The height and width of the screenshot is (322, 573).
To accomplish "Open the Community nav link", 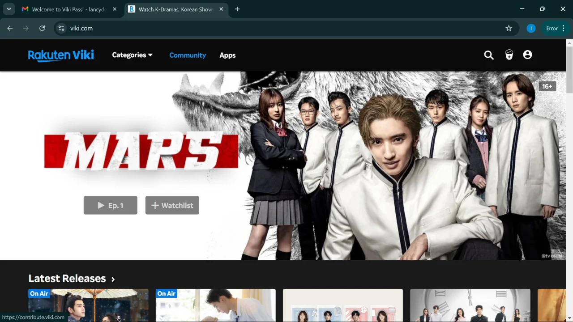I will (188, 55).
